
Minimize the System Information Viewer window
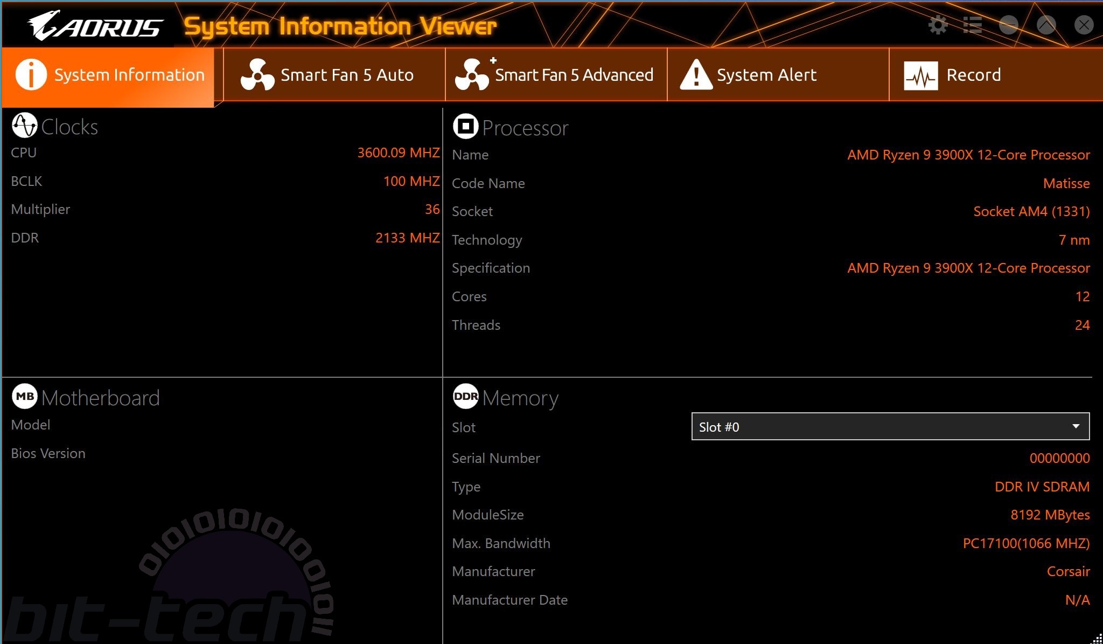tap(1009, 25)
